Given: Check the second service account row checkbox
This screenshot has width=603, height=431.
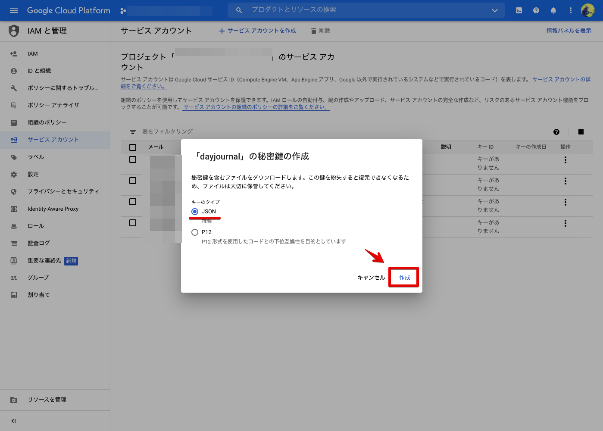Looking at the screenshot, I should [133, 181].
